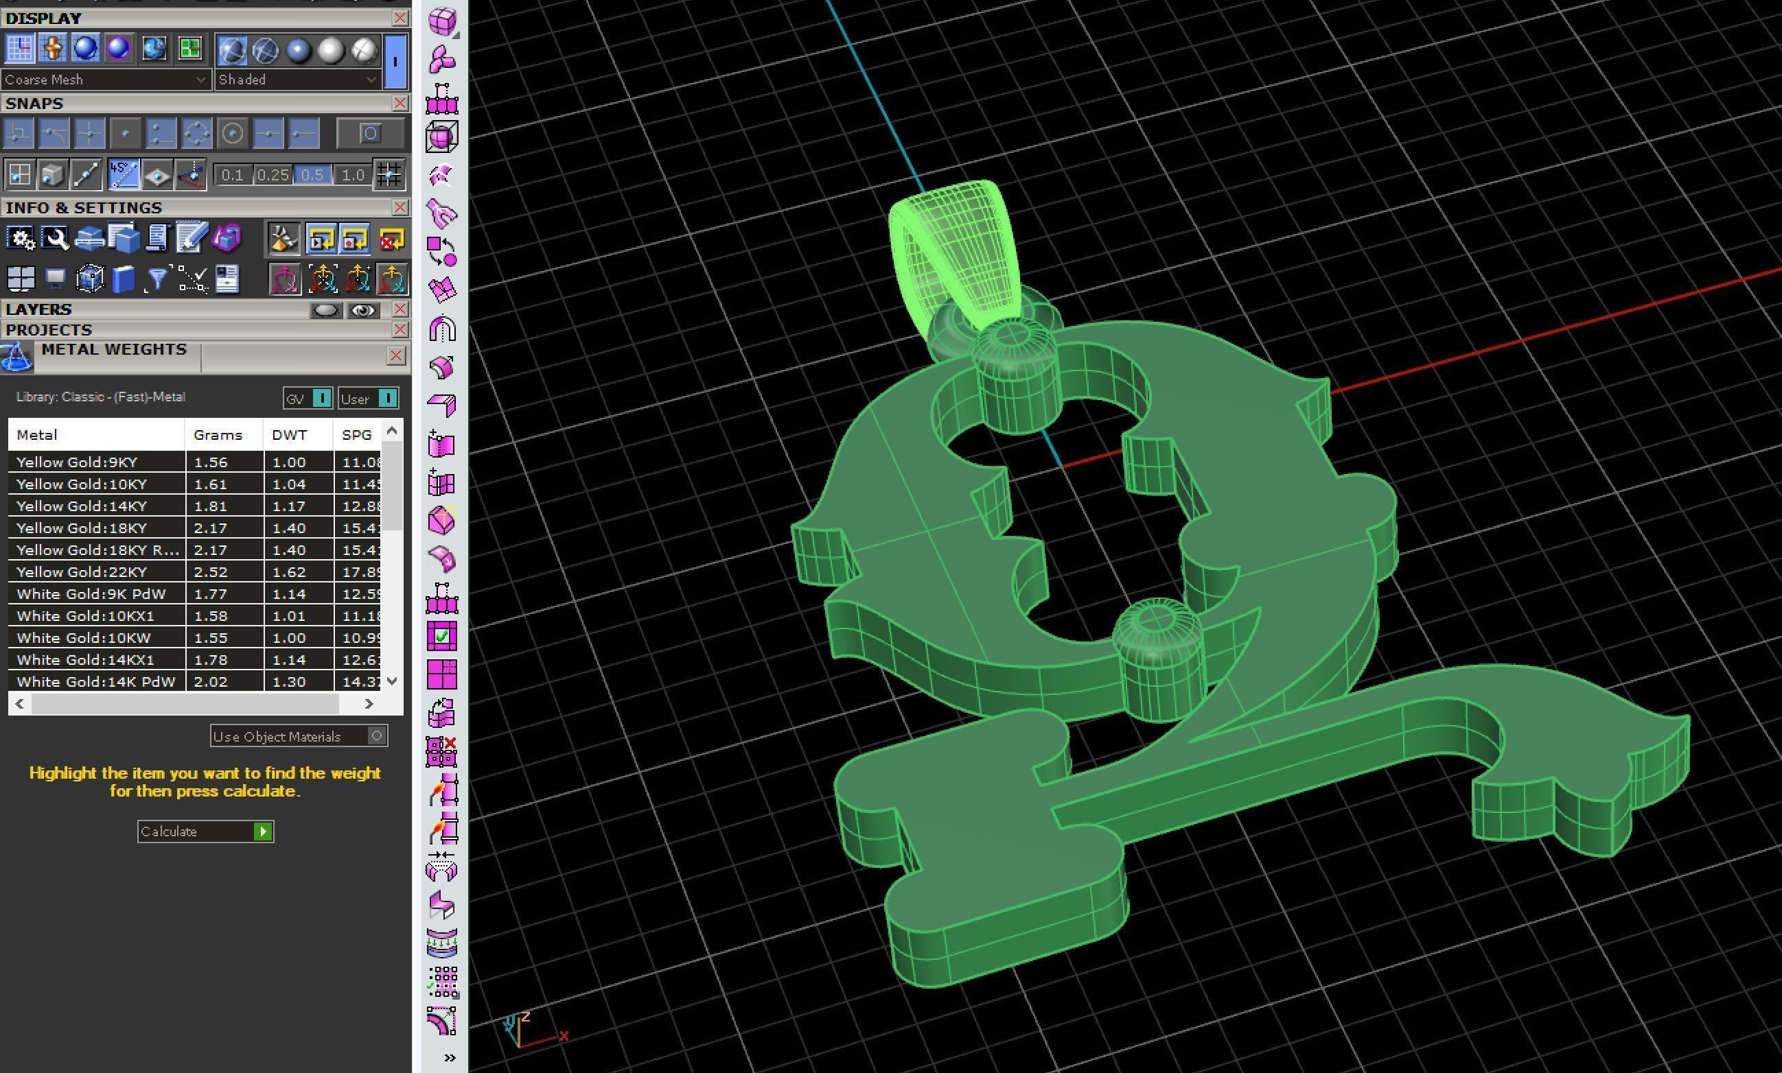
Task: Open the wrench options icon in Info & Settings
Action: coord(55,239)
